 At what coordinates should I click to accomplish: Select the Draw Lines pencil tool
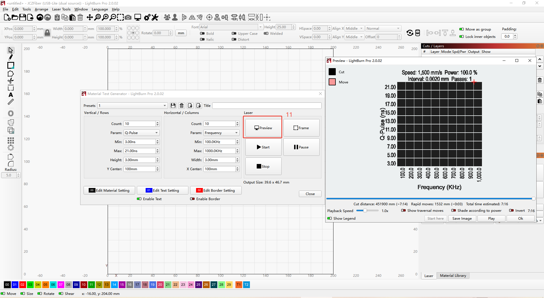coord(11,58)
